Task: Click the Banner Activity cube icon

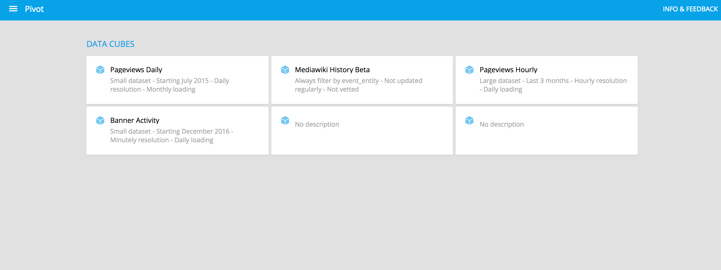Action: (x=100, y=120)
